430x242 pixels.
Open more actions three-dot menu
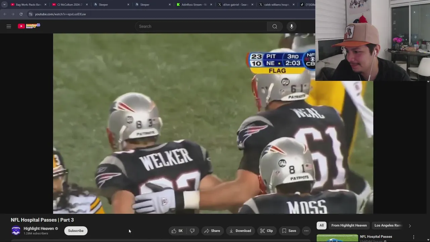306,231
